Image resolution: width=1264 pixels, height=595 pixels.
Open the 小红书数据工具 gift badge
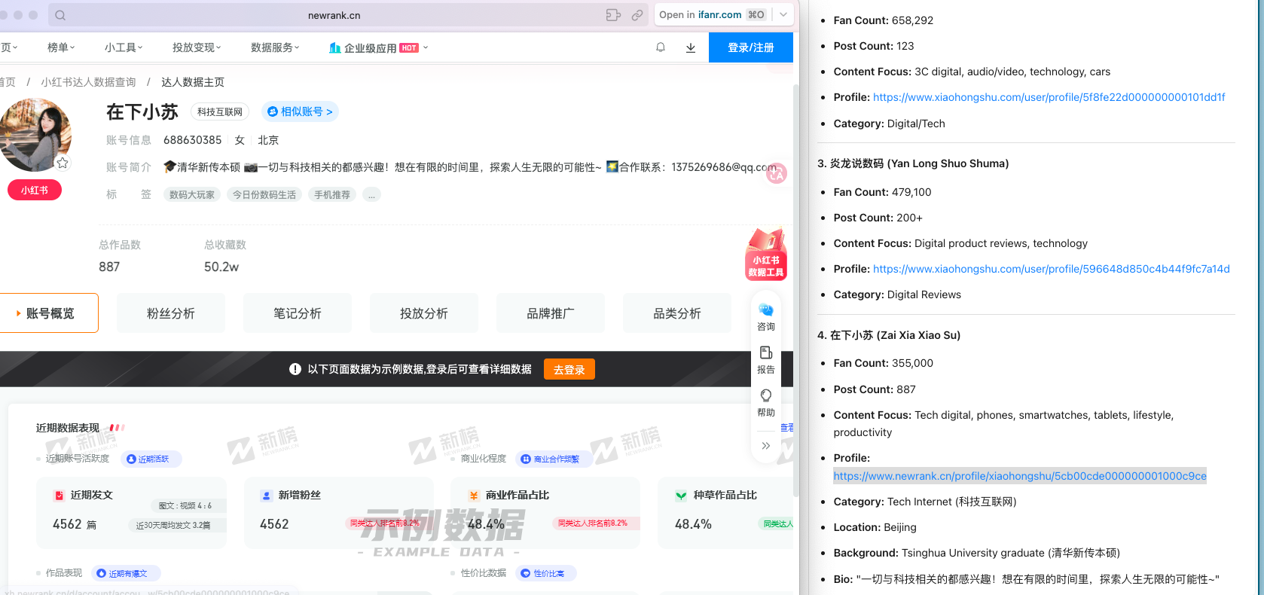766,255
